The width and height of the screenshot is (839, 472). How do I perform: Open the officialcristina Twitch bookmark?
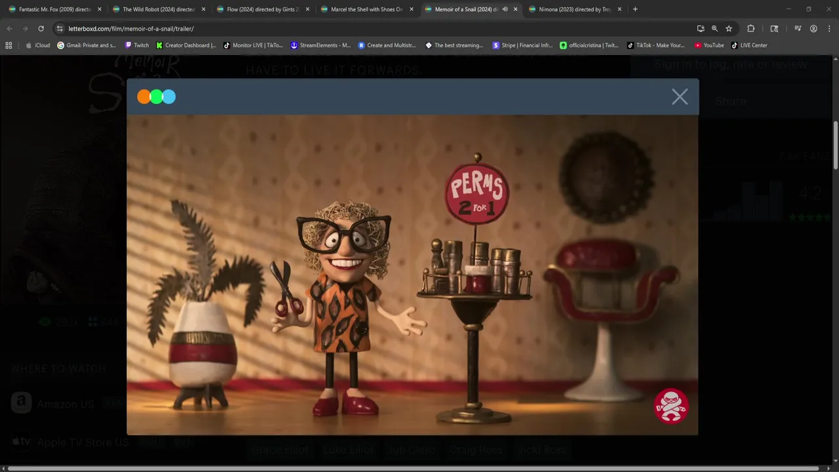[589, 45]
